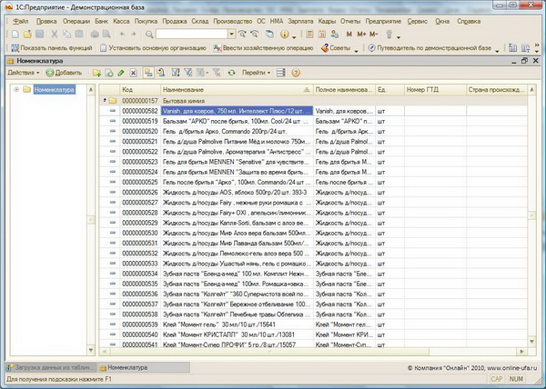Click the Print icon

coord(95,34)
